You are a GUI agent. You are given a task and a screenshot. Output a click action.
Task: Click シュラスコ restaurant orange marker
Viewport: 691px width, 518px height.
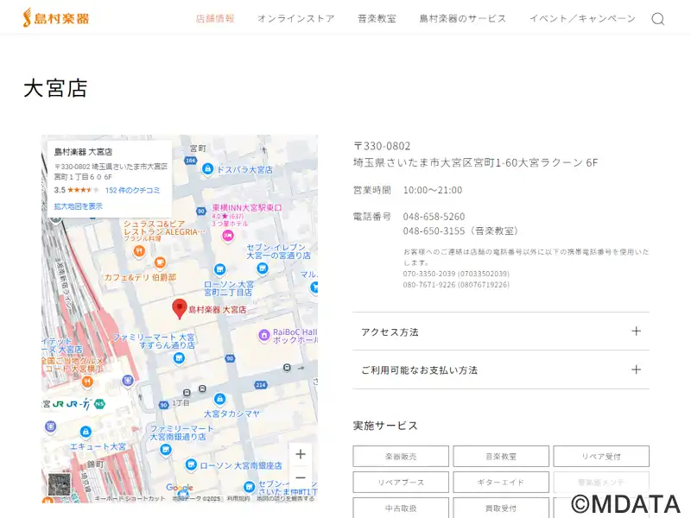(139, 251)
